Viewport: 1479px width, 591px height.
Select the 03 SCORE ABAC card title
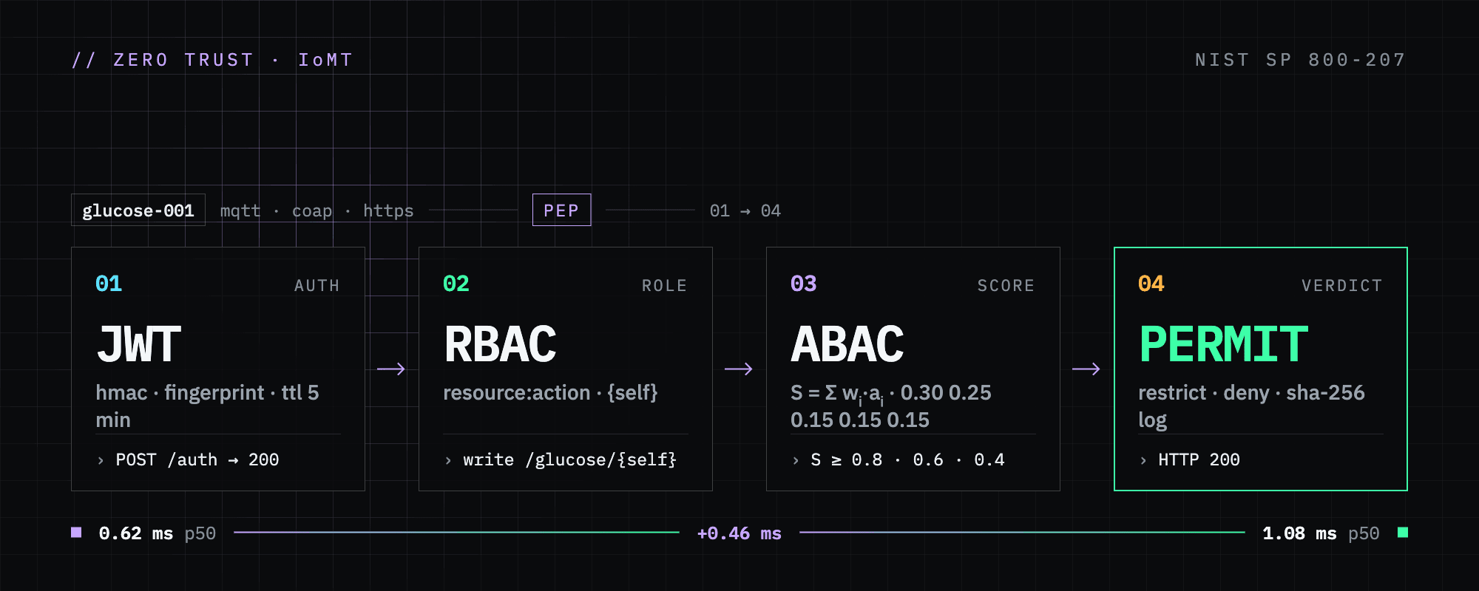(x=847, y=344)
